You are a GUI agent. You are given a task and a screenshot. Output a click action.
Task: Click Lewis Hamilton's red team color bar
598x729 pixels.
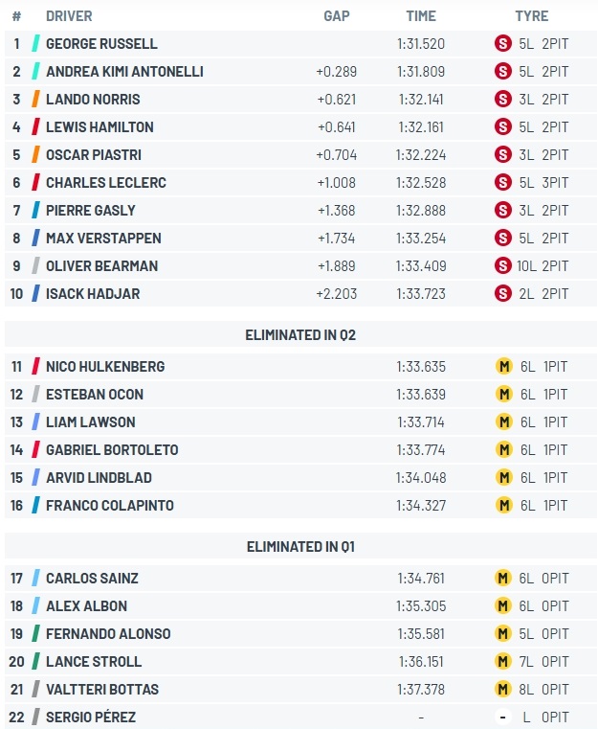pos(35,126)
